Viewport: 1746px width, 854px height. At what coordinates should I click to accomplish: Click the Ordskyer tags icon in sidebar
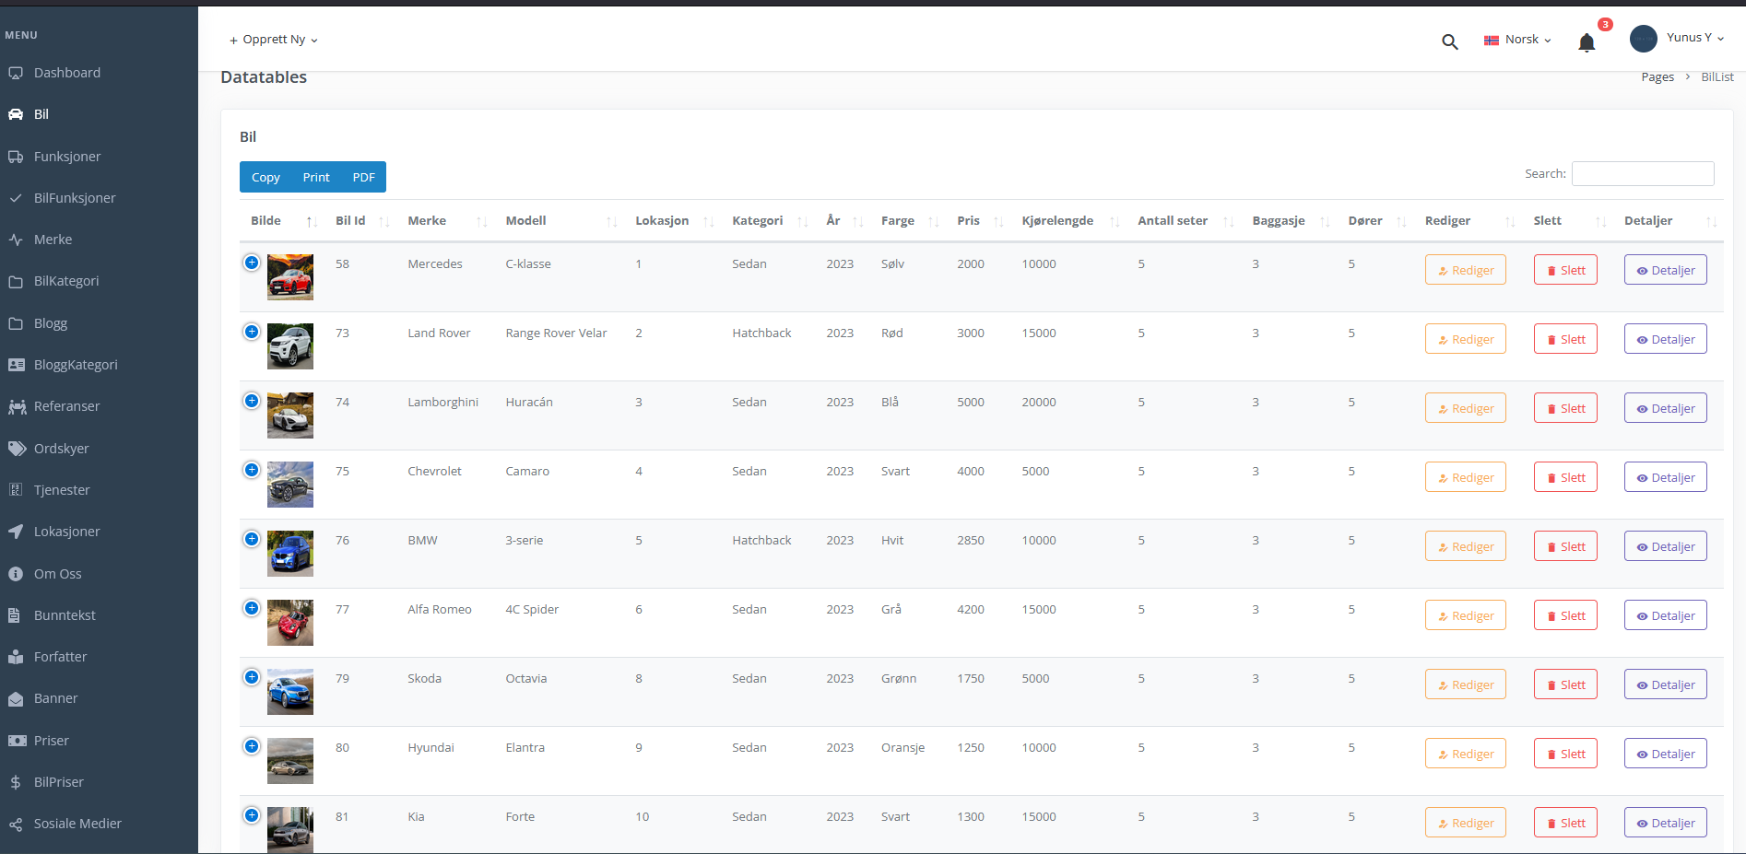(x=16, y=449)
